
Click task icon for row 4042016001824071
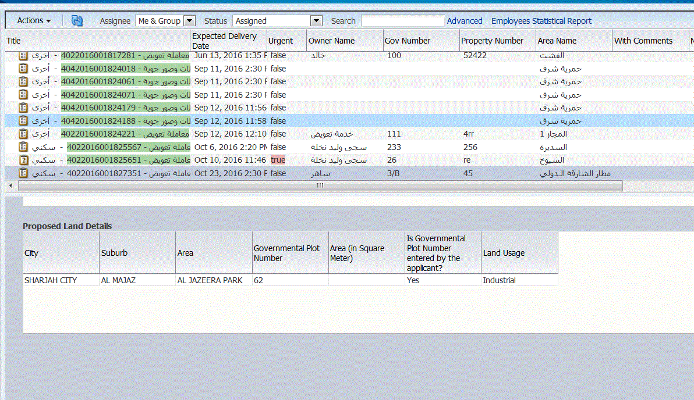click(x=23, y=95)
